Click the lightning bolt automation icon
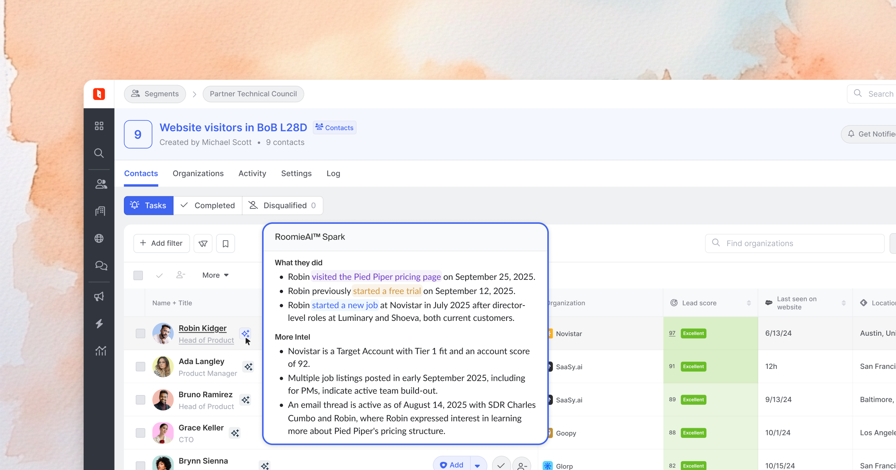 pyautogui.click(x=99, y=324)
